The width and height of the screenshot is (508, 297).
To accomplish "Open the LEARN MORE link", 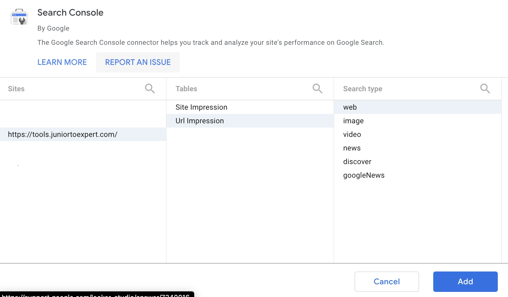I will click(x=62, y=62).
